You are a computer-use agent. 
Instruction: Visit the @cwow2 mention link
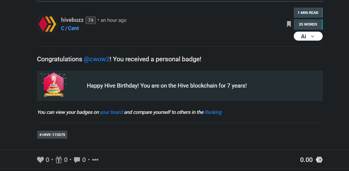point(96,59)
